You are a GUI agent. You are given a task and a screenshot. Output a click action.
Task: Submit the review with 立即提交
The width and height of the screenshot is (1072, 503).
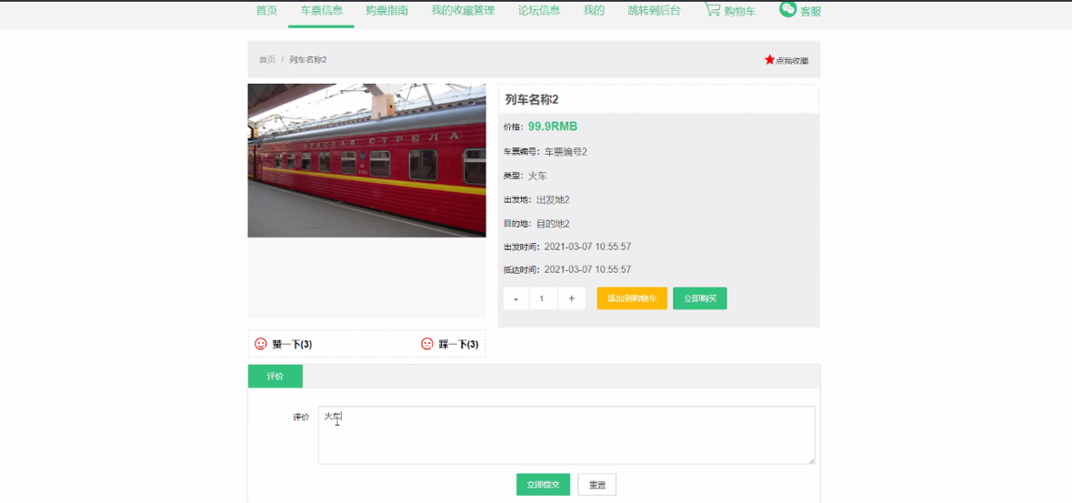[x=542, y=485]
